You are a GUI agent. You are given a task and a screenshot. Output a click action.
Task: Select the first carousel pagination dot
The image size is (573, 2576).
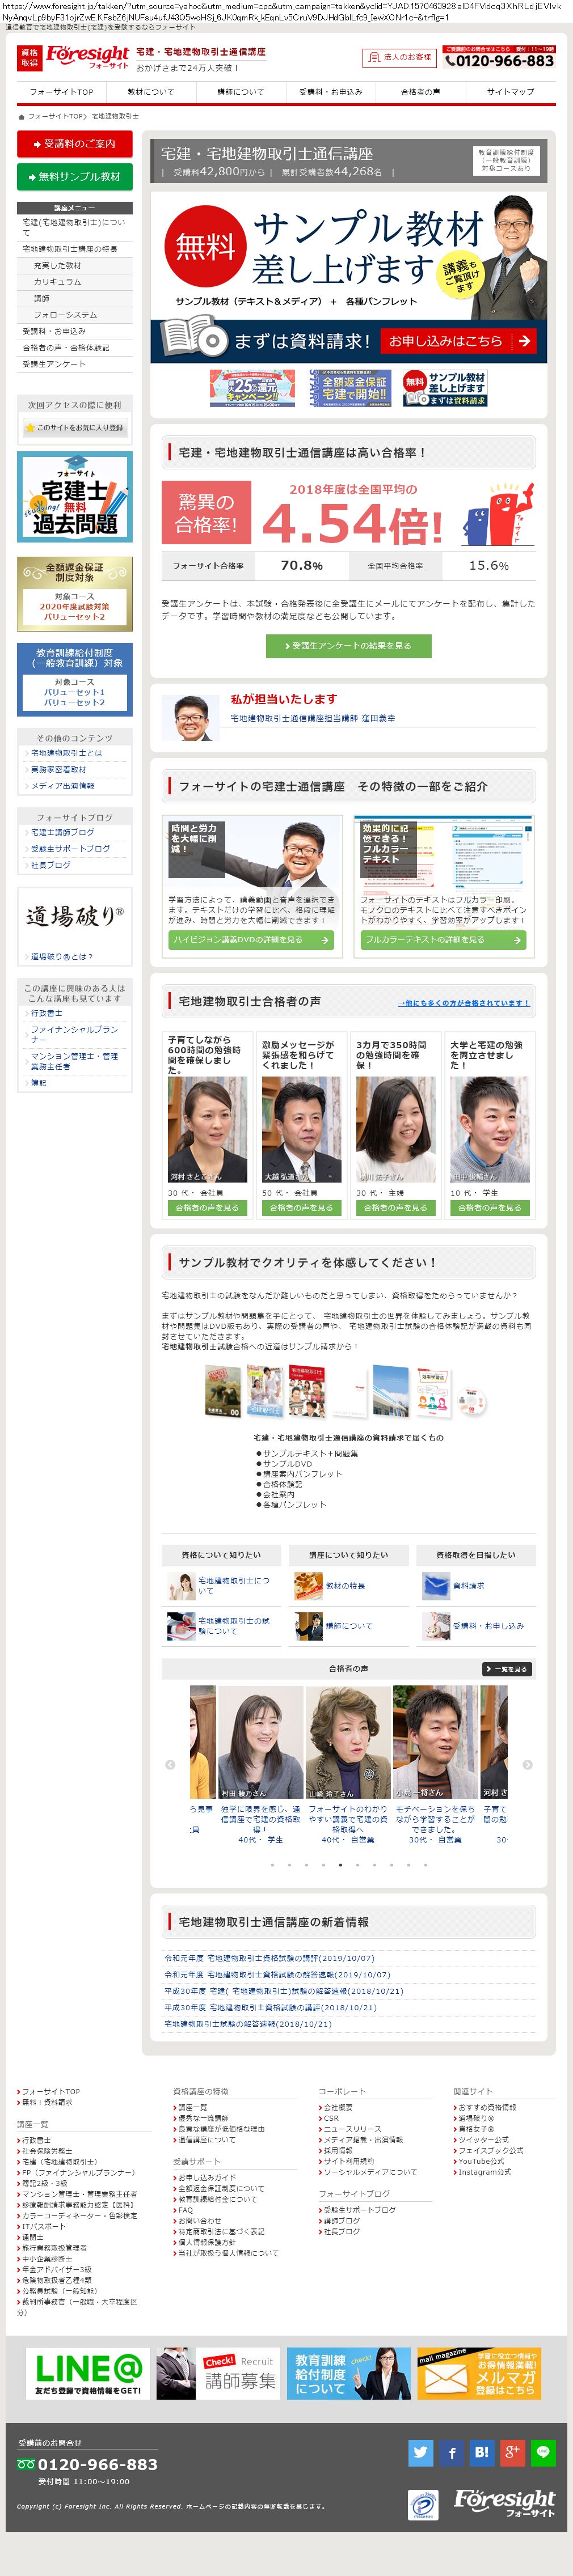pos(272,1864)
